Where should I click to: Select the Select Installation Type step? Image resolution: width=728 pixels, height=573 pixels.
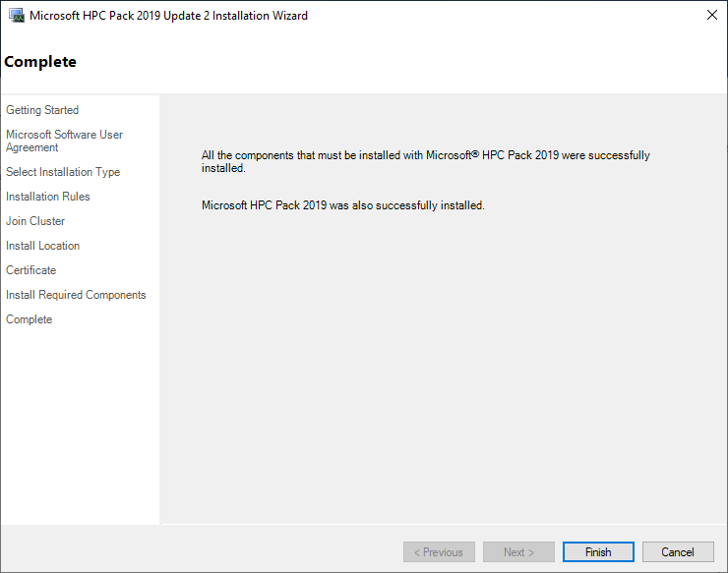63,172
